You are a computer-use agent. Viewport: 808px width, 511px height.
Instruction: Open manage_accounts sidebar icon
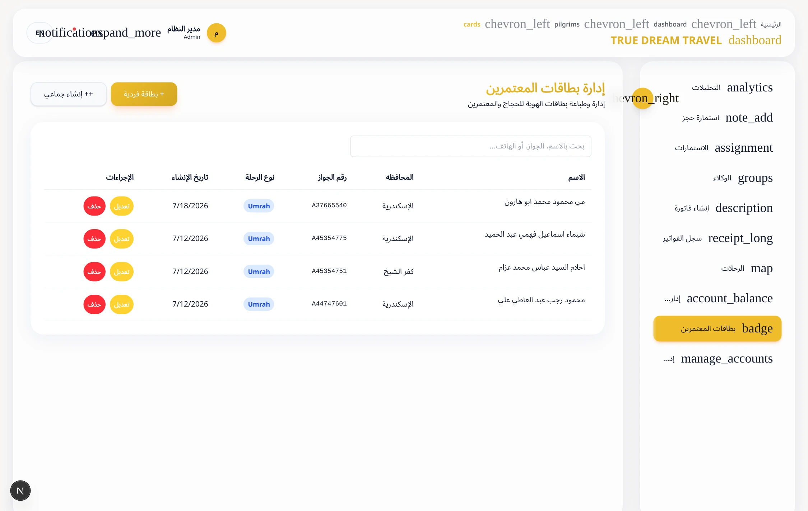click(726, 359)
